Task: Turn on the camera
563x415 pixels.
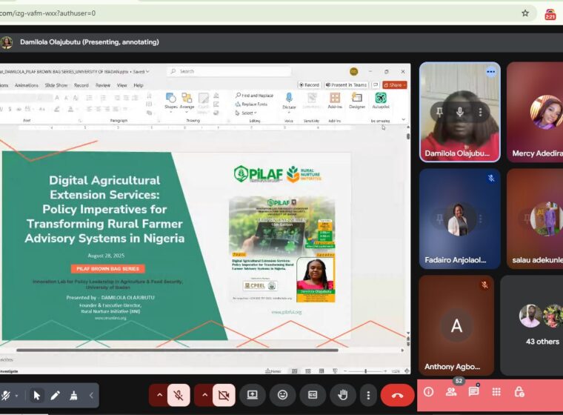Action: pyautogui.click(x=224, y=395)
